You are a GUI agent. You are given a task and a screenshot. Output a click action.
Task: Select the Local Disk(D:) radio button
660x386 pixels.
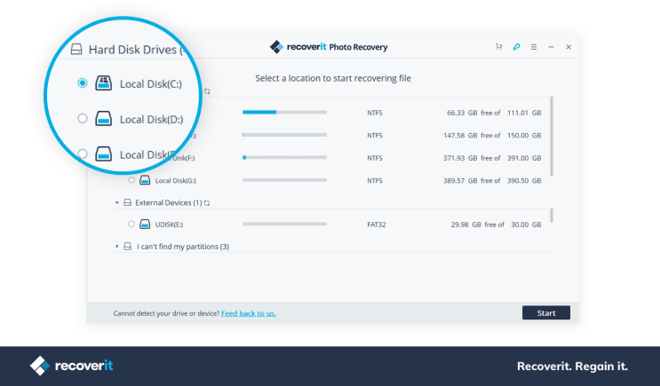point(83,118)
